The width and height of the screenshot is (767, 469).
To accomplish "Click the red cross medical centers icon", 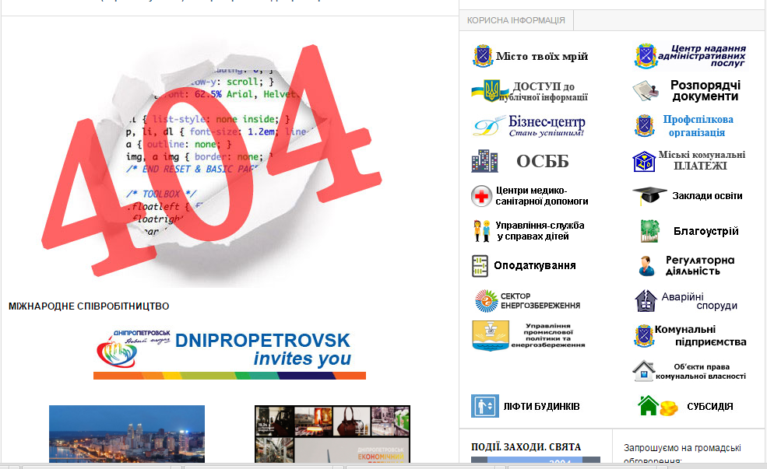I will 481,196.
